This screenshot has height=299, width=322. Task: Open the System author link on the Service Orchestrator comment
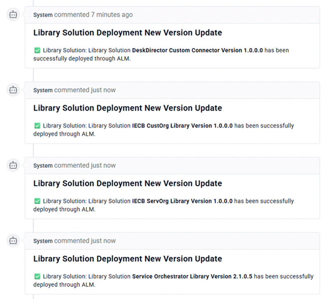(43, 241)
